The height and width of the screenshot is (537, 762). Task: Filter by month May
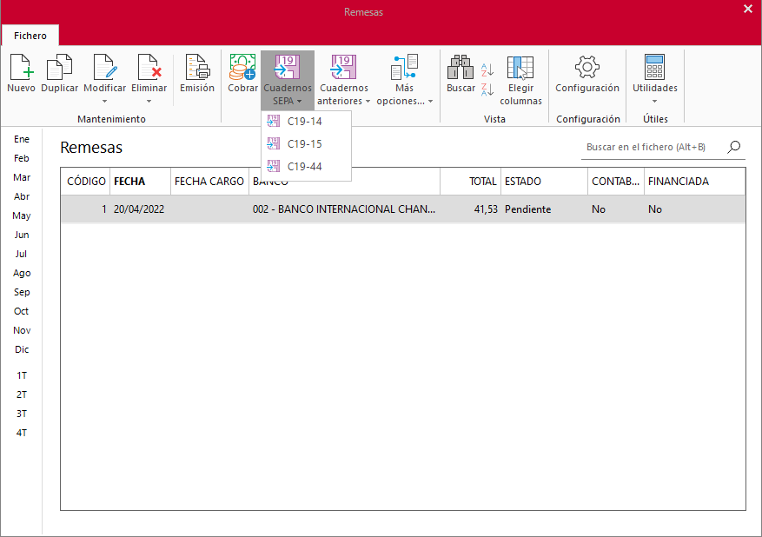coord(22,215)
